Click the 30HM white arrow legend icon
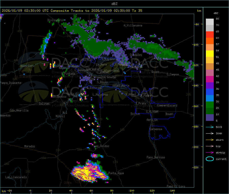Image resolution: width=229 pixels, height=194 pixels. pyautogui.click(x=210, y=133)
